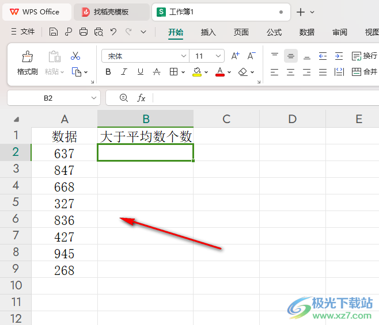Switch to the 页面 ribbon tab
Image resolution: width=379 pixels, height=325 pixels.
coord(241,32)
